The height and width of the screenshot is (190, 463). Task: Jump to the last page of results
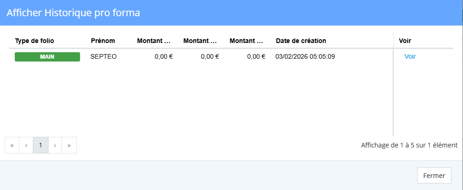point(69,145)
